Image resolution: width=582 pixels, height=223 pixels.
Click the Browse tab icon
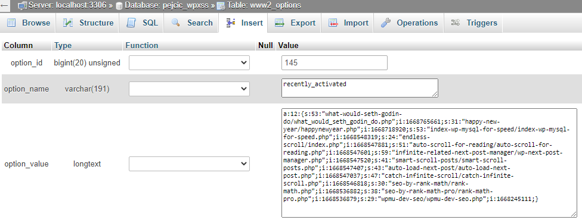[x=12, y=23]
